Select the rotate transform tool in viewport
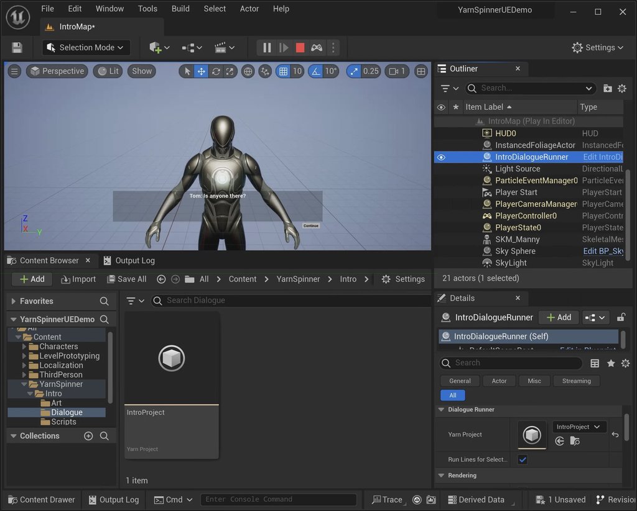 [x=216, y=71]
